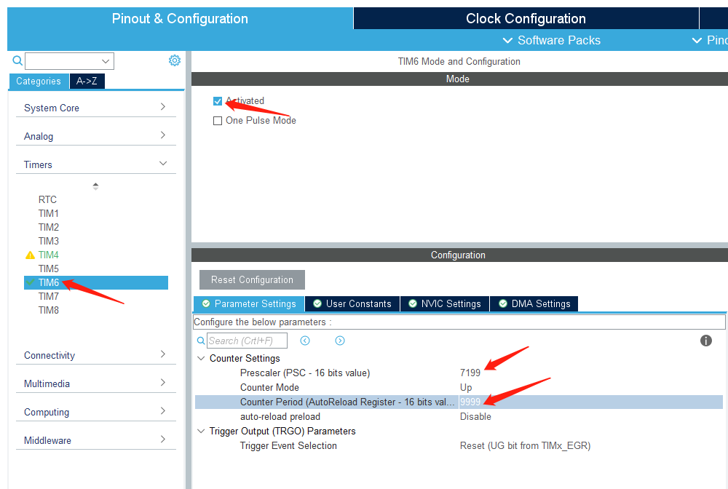
Task: Select TIM8 in the Timers list
Action: 48,311
